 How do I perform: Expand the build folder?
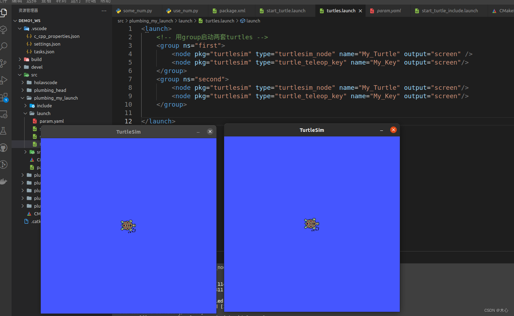tap(36, 59)
